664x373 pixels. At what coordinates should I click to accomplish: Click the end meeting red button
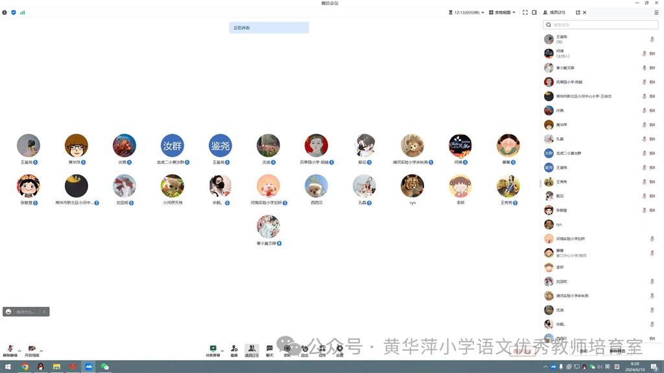523,351
